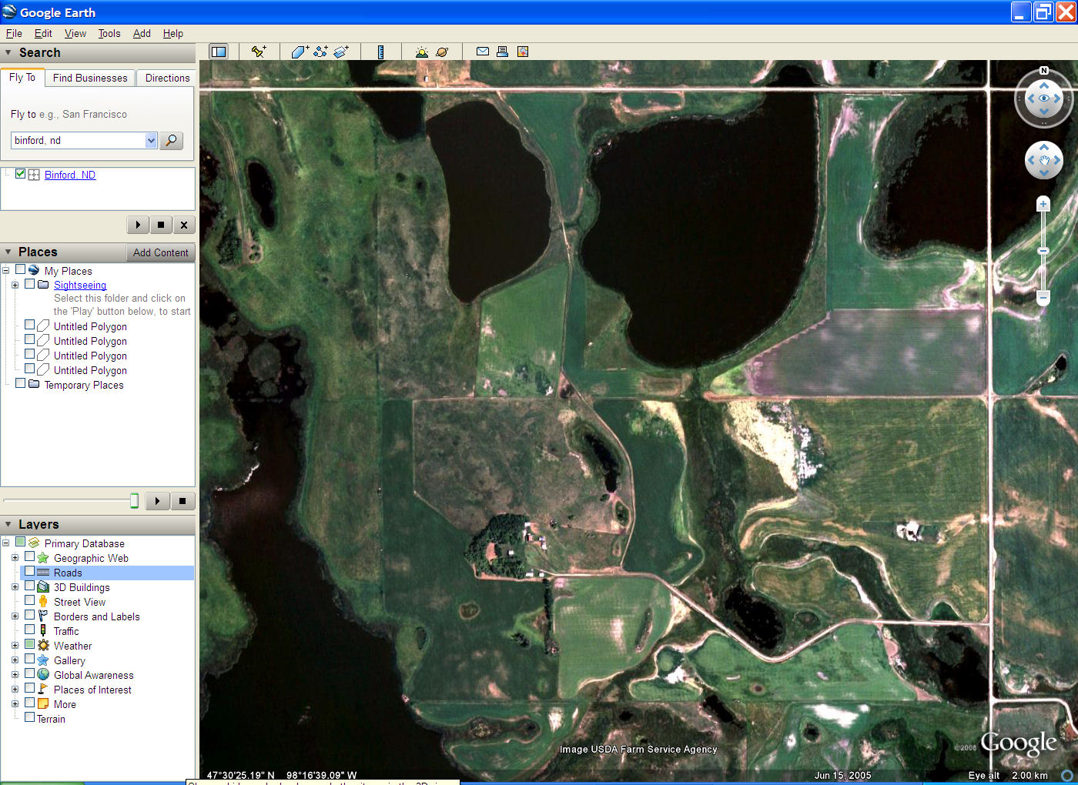The image size is (1078, 785).
Task: Turn on the Street View layer
Action: [29, 600]
